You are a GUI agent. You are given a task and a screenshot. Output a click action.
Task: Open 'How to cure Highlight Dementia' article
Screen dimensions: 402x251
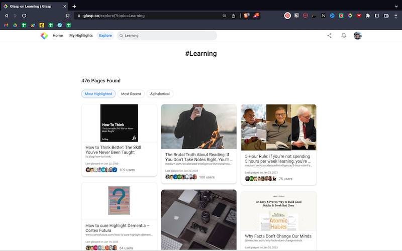point(118,228)
